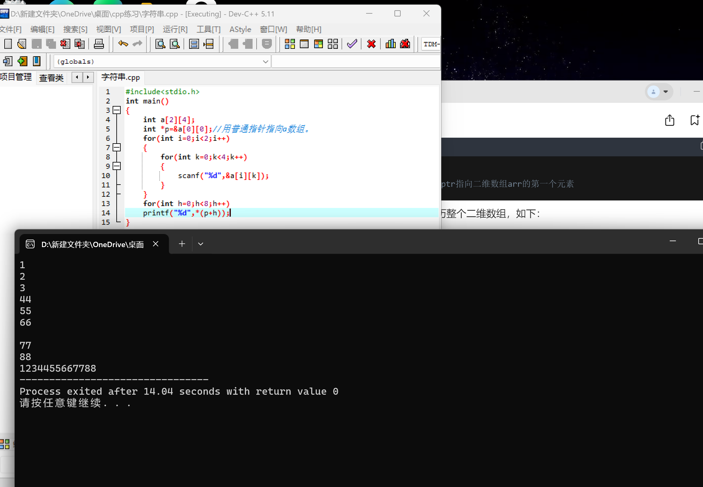The width and height of the screenshot is (703, 487).
Task: Click the browser share icon
Action: [669, 120]
